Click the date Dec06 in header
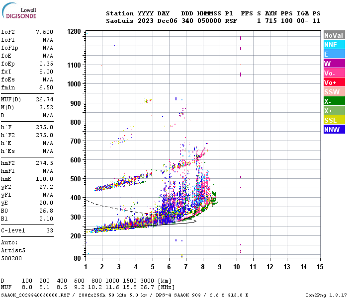Viewport: 348px width, 298px height. [168, 21]
